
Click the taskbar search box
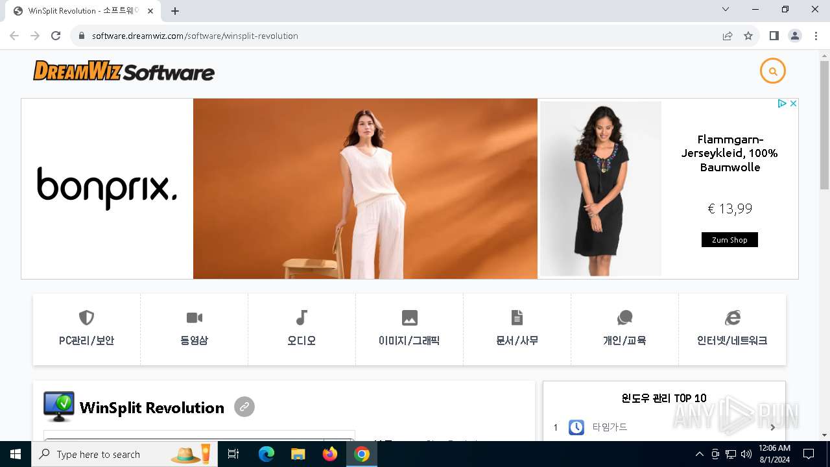pos(124,454)
